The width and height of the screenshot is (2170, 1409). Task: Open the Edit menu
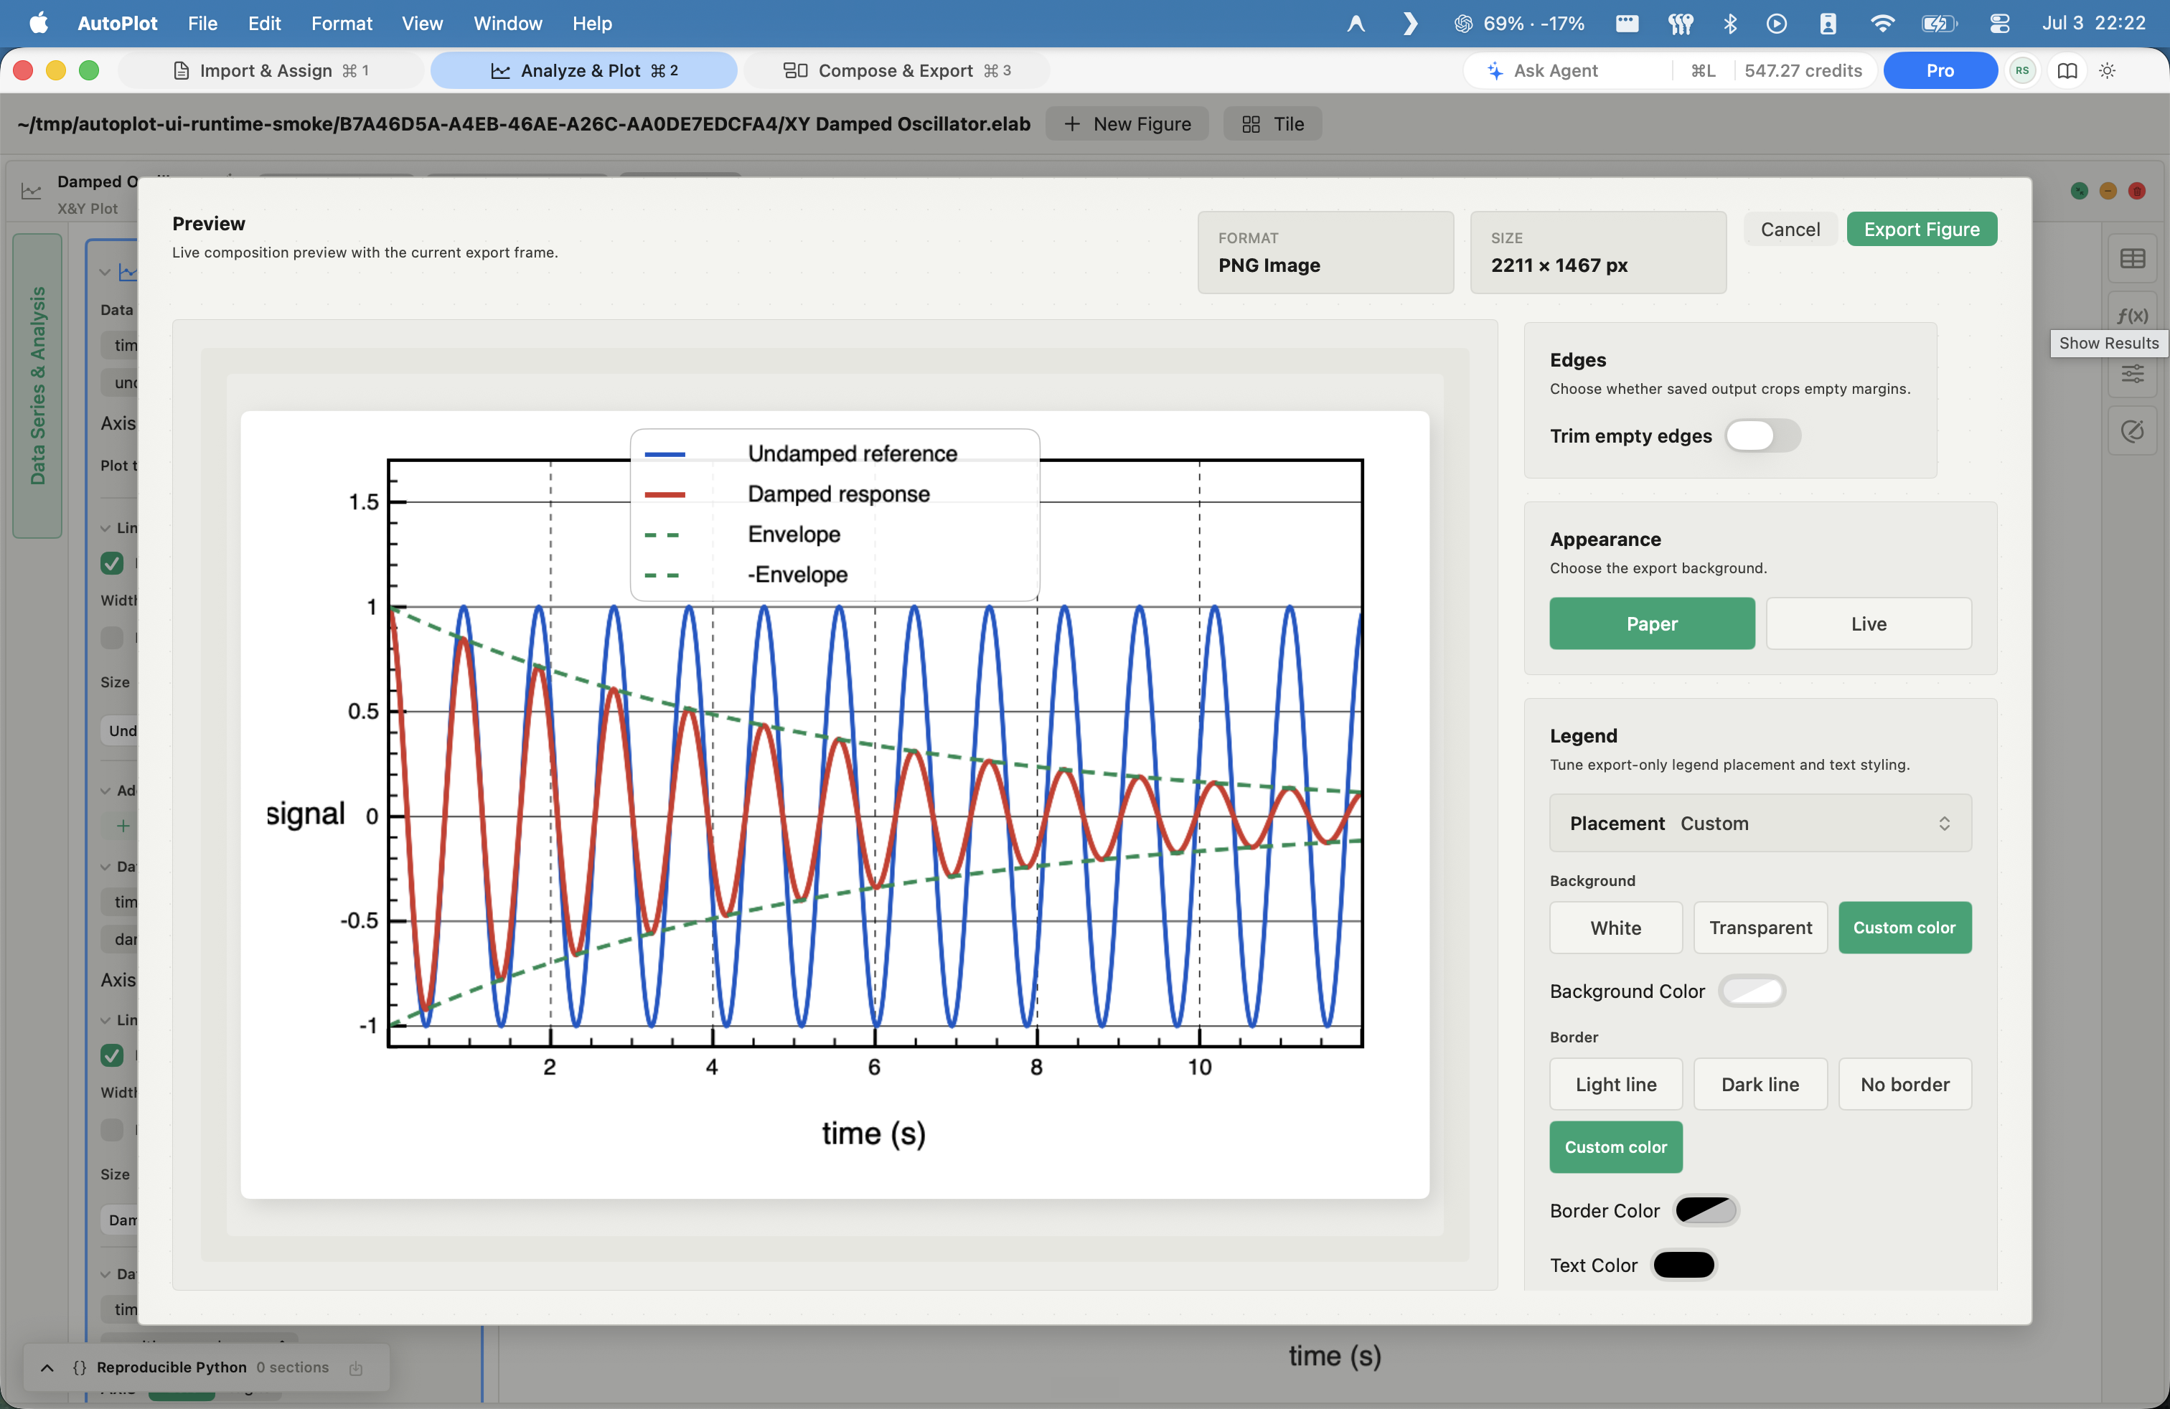click(264, 23)
